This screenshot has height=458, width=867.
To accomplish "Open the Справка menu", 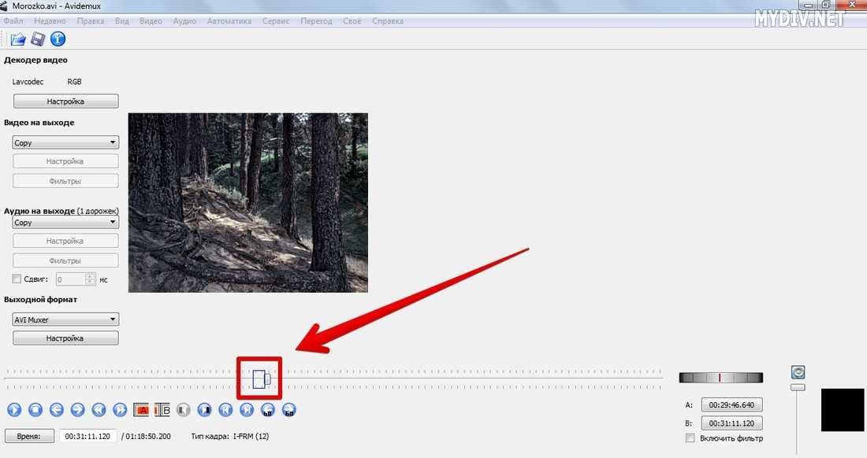I will coord(388,21).
